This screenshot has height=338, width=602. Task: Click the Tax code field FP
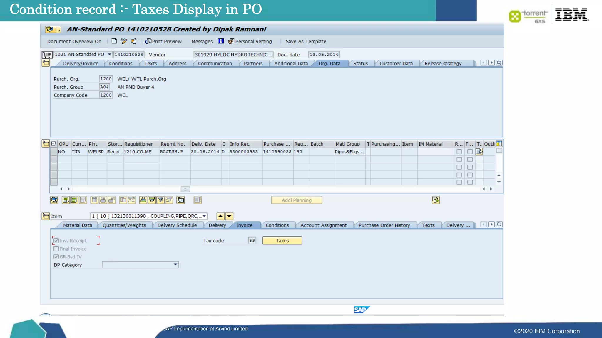252,241
